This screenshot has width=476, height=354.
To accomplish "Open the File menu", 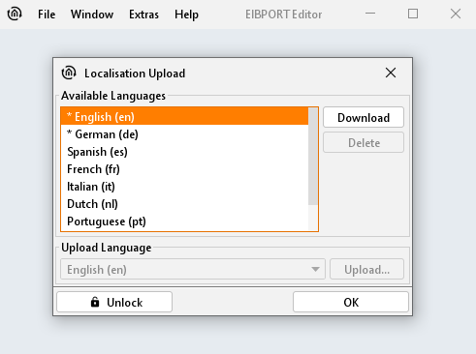I will point(47,15).
